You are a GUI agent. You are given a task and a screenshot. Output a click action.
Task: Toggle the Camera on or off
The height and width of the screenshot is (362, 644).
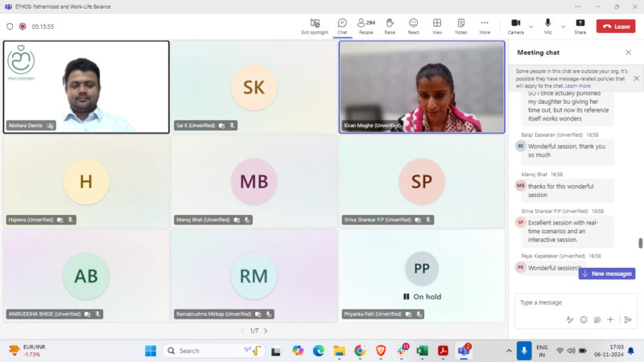(x=515, y=26)
